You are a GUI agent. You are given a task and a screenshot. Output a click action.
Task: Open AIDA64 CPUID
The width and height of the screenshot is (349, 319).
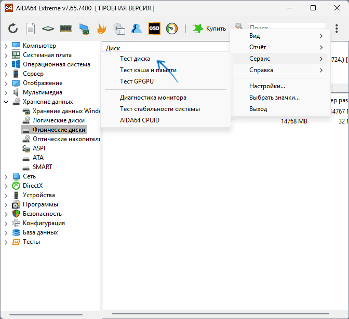pyautogui.click(x=165, y=120)
